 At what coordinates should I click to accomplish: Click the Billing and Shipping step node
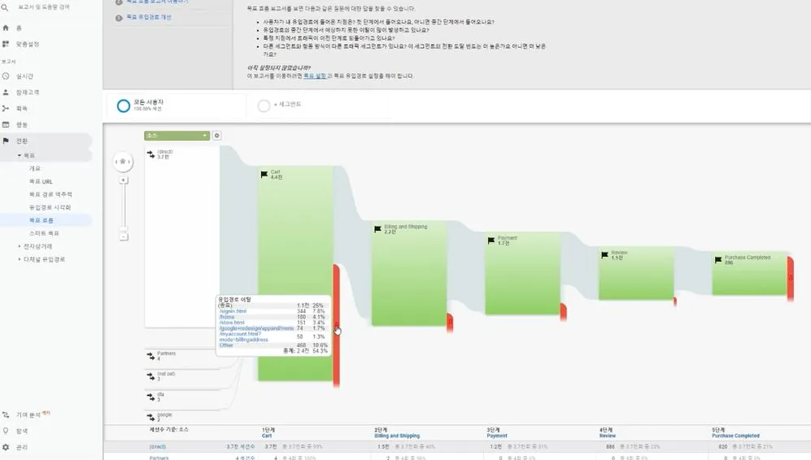pos(408,273)
